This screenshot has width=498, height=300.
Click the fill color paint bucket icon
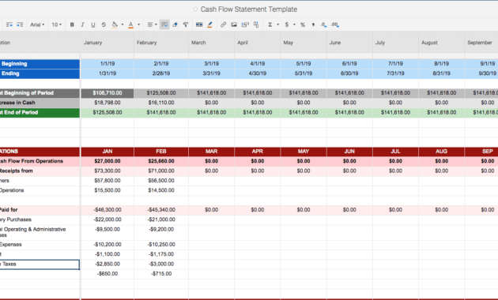[115, 24]
